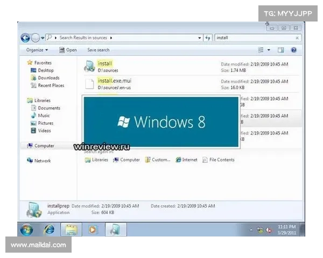Open Documents library in the sidebar

[46, 108]
